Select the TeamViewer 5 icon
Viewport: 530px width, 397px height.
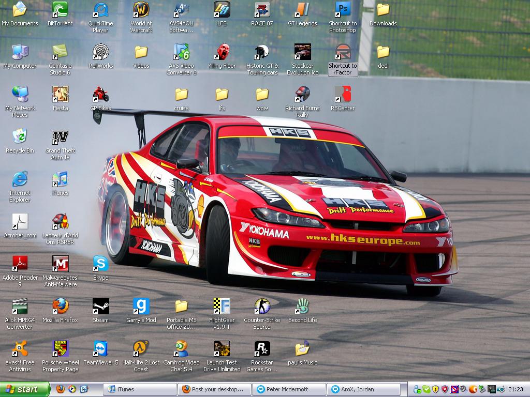coord(100,349)
